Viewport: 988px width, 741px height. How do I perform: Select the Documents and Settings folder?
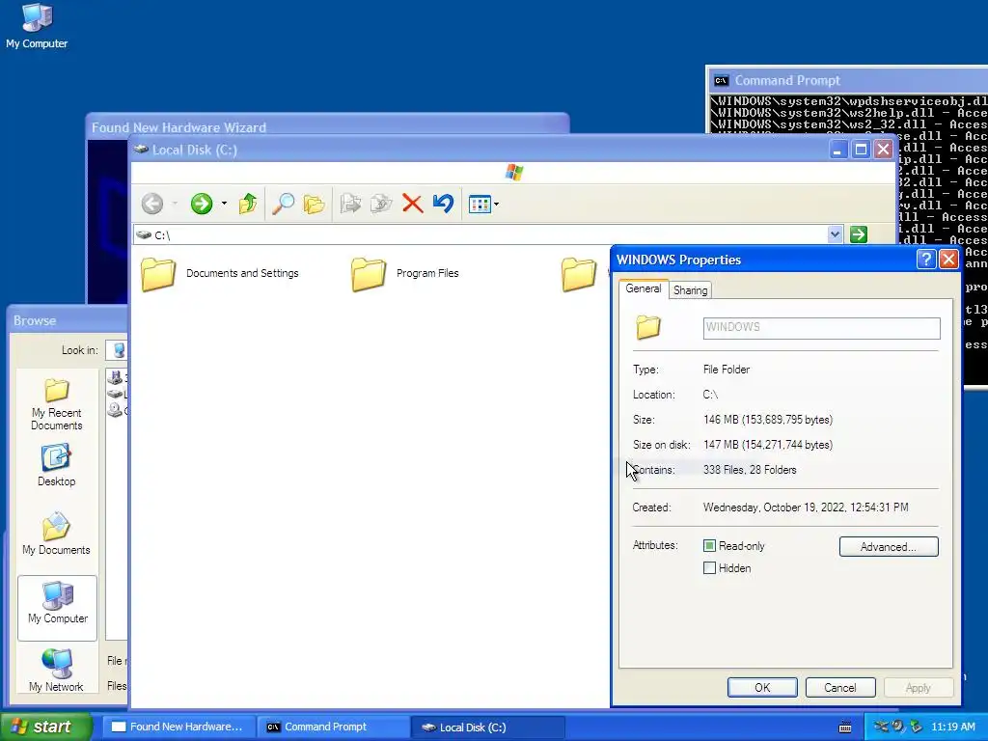(x=220, y=273)
